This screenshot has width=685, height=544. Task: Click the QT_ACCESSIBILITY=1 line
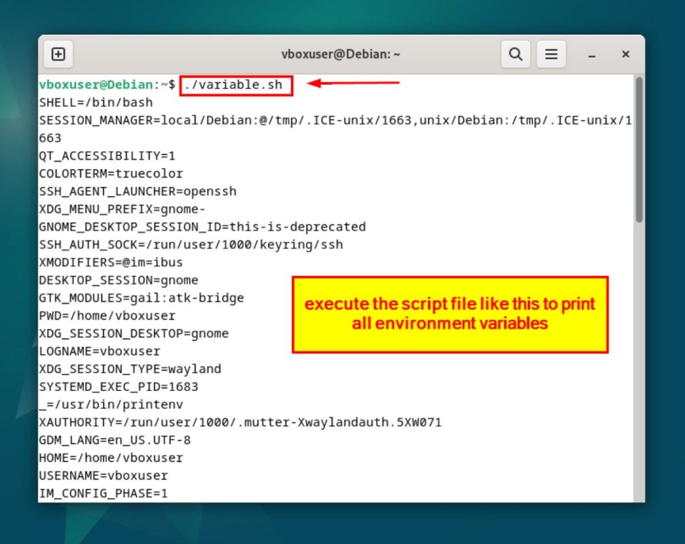tap(107, 155)
